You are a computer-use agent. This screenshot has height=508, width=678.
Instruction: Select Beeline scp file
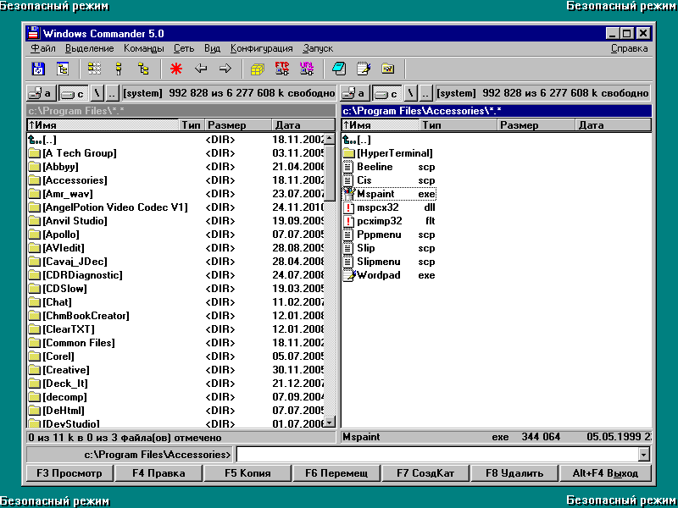coord(389,167)
